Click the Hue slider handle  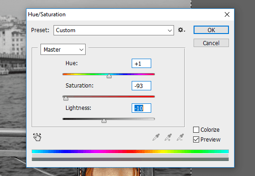click(109, 76)
